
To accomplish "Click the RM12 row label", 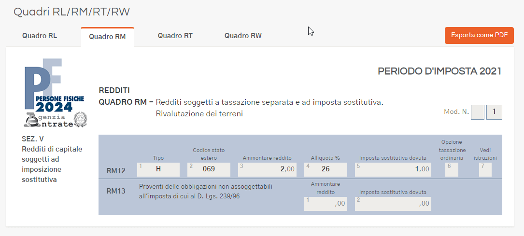I will click(115, 171).
